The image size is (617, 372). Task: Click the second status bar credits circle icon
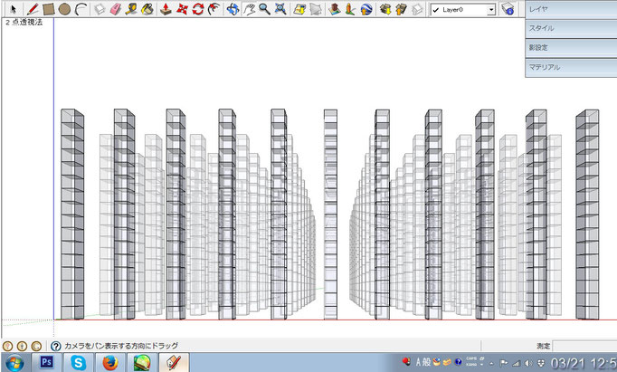[x=22, y=346]
